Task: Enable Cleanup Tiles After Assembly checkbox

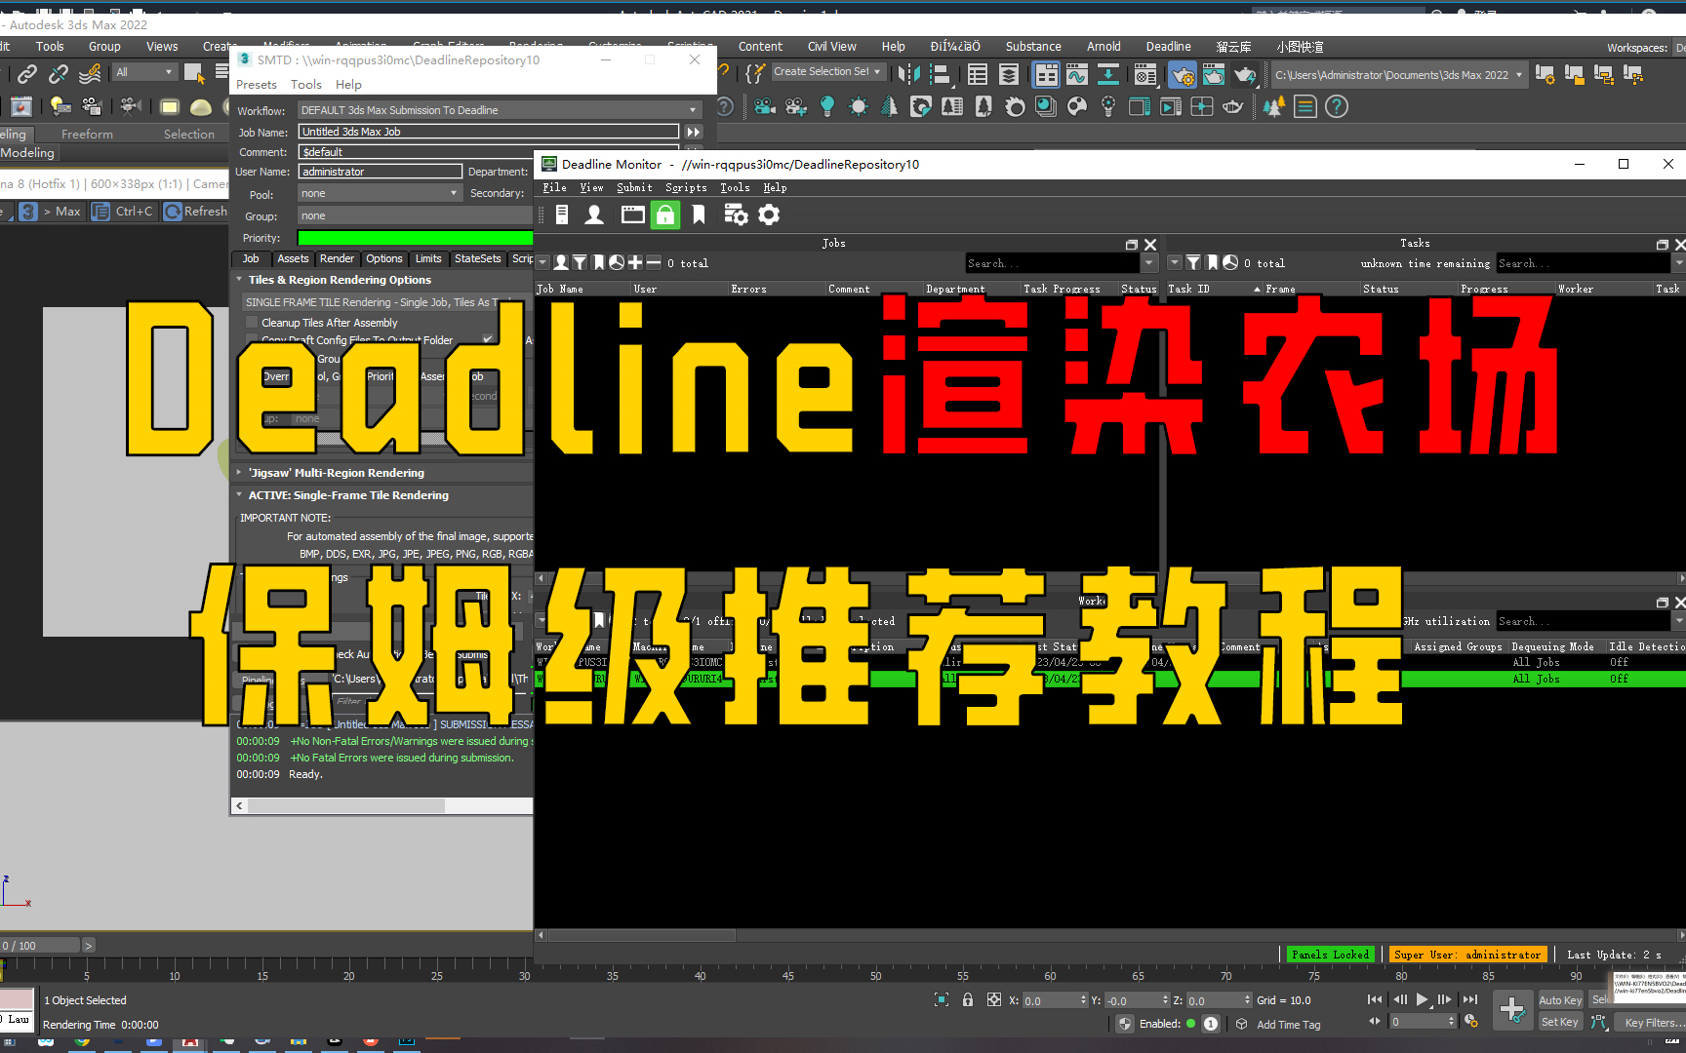Action: [x=252, y=323]
